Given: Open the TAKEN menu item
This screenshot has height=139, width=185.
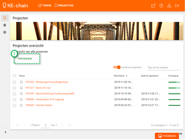Looking at the screenshot, I should [45, 6].
